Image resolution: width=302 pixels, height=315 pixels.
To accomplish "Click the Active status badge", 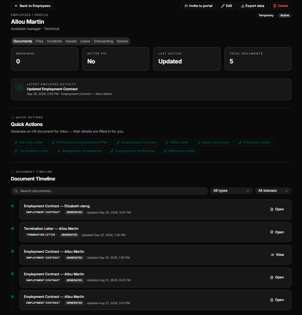I will [284, 16].
